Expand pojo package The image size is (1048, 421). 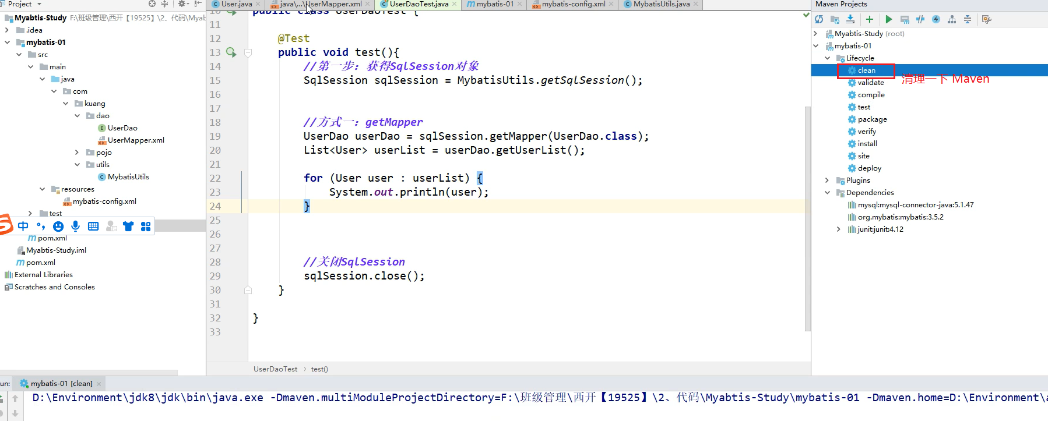pyautogui.click(x=77, y=152)
